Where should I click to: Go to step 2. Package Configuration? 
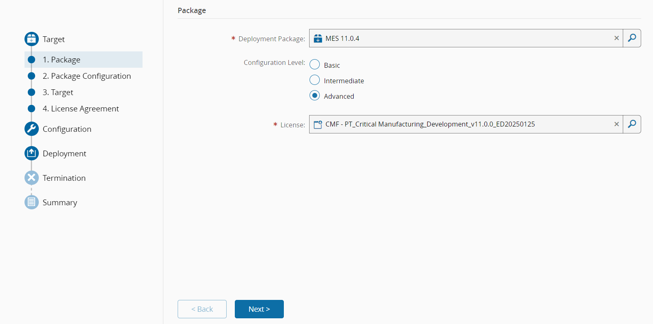pos(87,76)
